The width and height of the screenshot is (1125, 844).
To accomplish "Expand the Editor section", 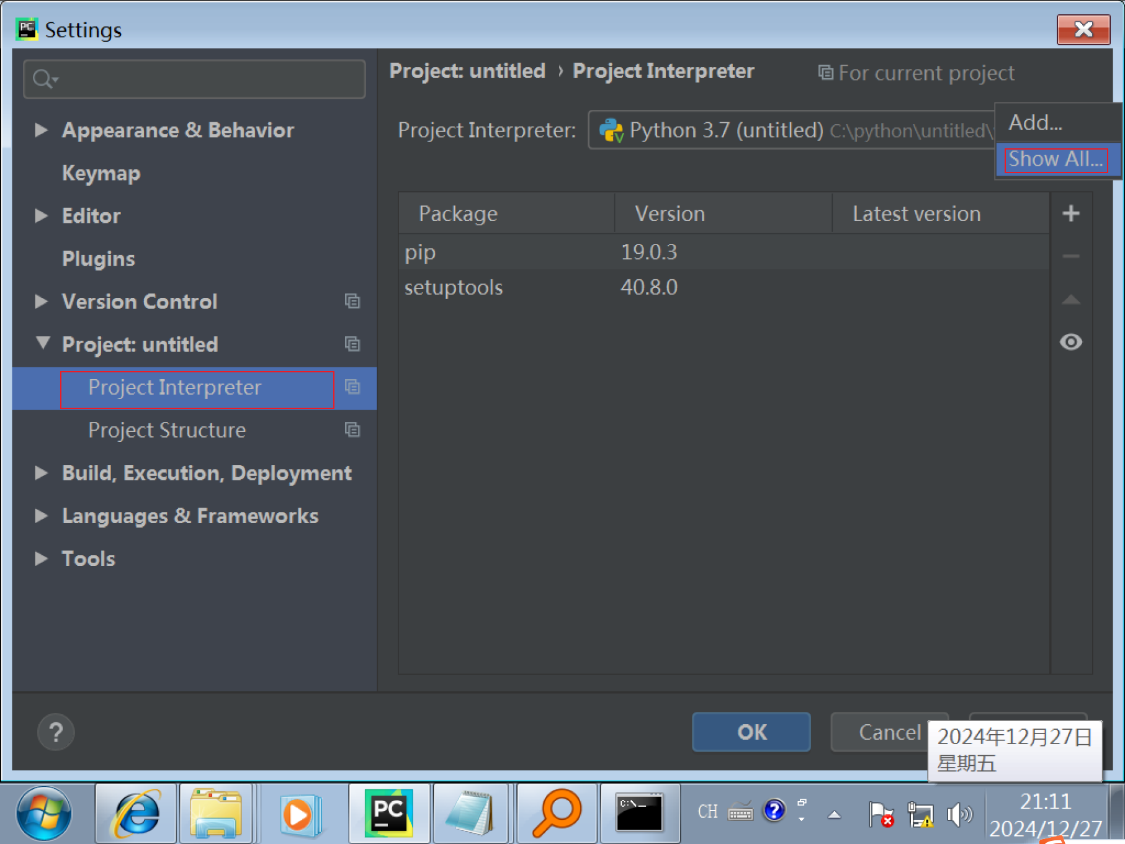I will (41, 215).
